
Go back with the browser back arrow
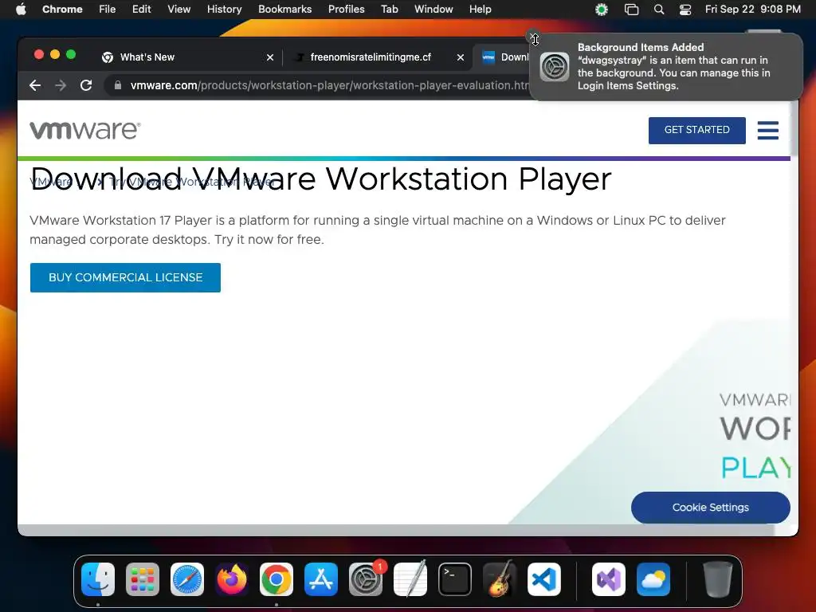(x=35, y=85)
